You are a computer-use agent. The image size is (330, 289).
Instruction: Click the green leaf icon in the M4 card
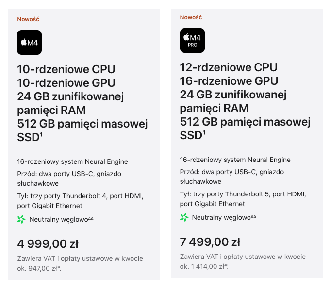(21, 220)
